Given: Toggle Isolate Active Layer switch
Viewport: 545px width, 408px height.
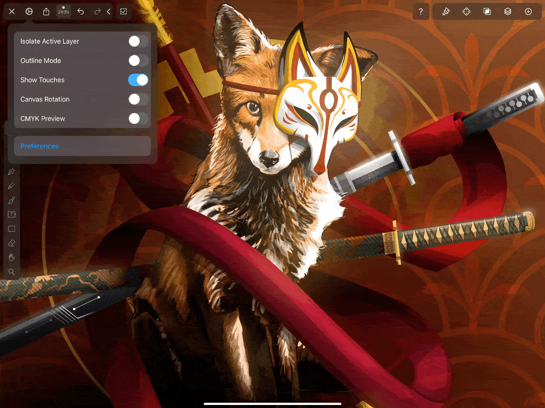Looking at the screenshot, I should [x=138, y=41].
